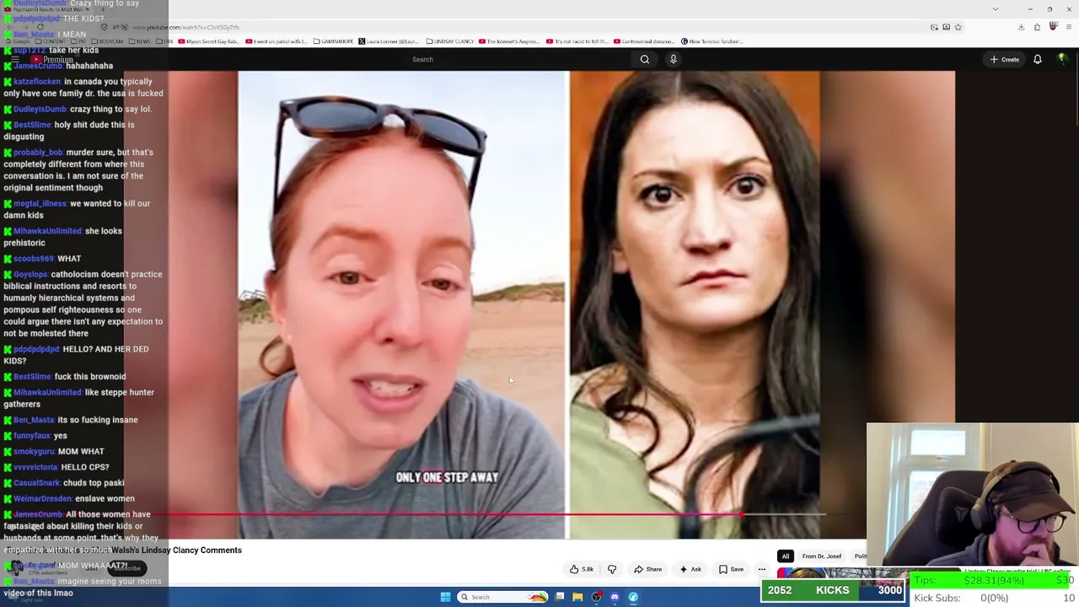Open "It's not racist to tell th..." bookmark

(577, 41)
